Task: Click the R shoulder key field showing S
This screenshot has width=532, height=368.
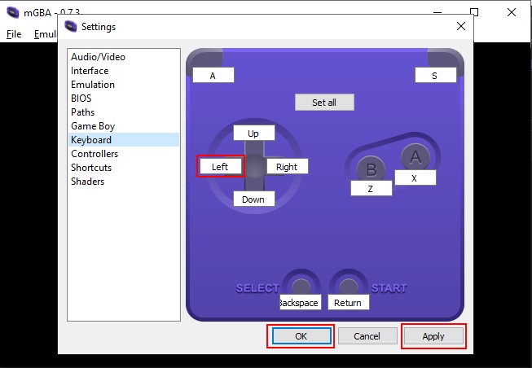Action: pos(435,75)
